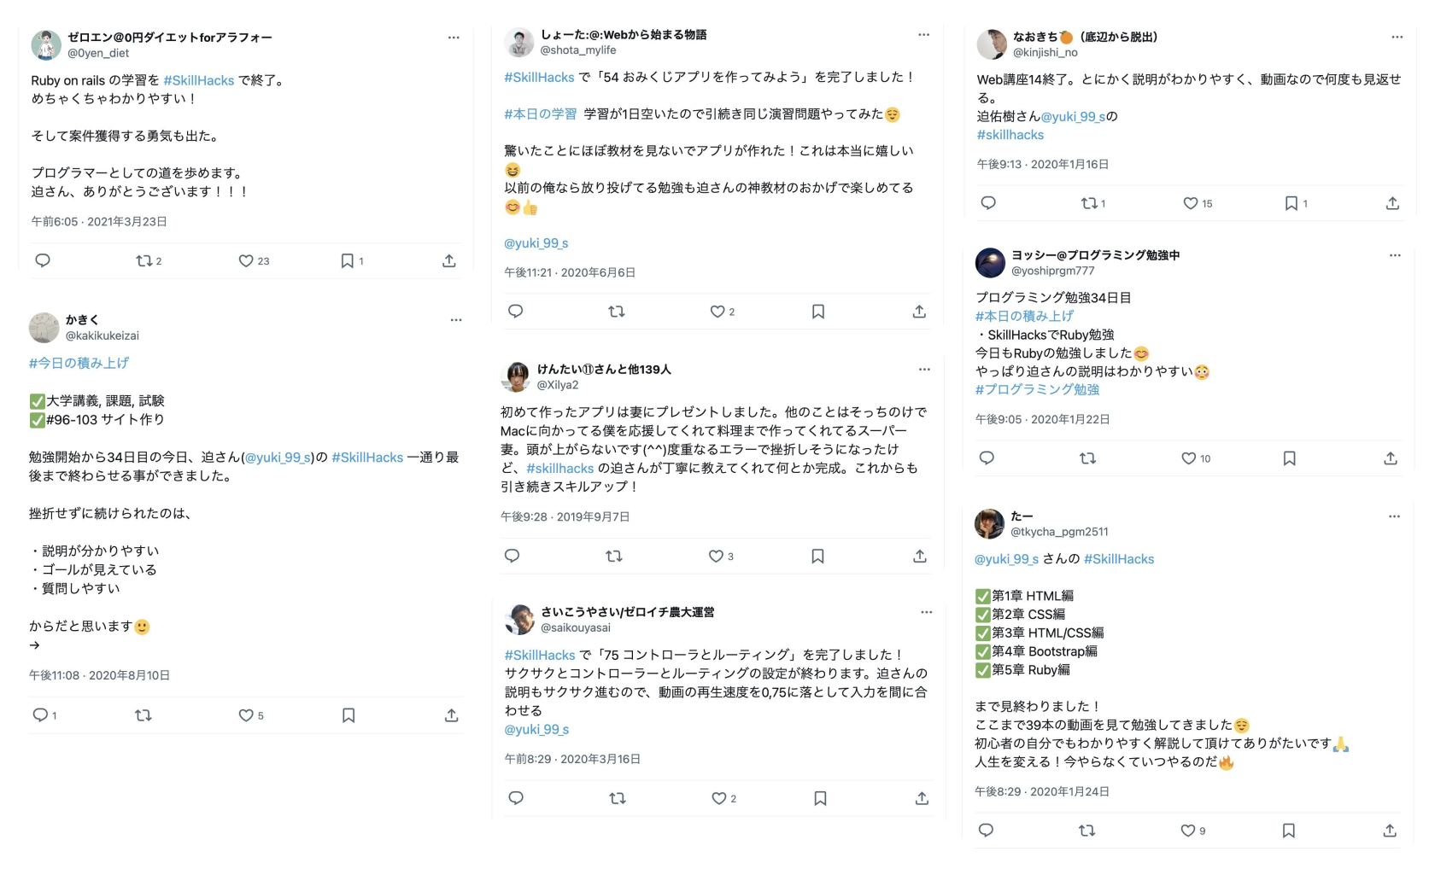Click #SkillHacks hashtag in @0yen_diet tweet

pyautogui.click(x=198, y=80)
